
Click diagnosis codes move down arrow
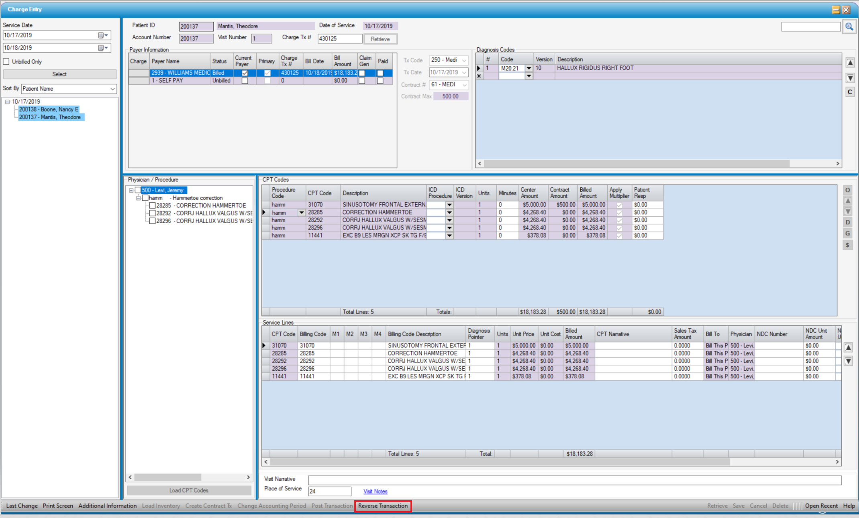point(850,78)
